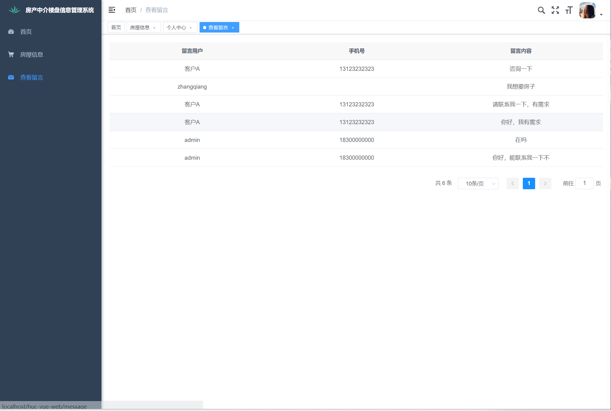
Task: Open the font size selector icon
Action: (x=569, y=10)
